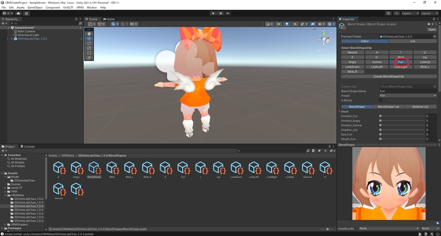441x236 pixels.
Task: Click the Play button
Action: click(213, 13)
